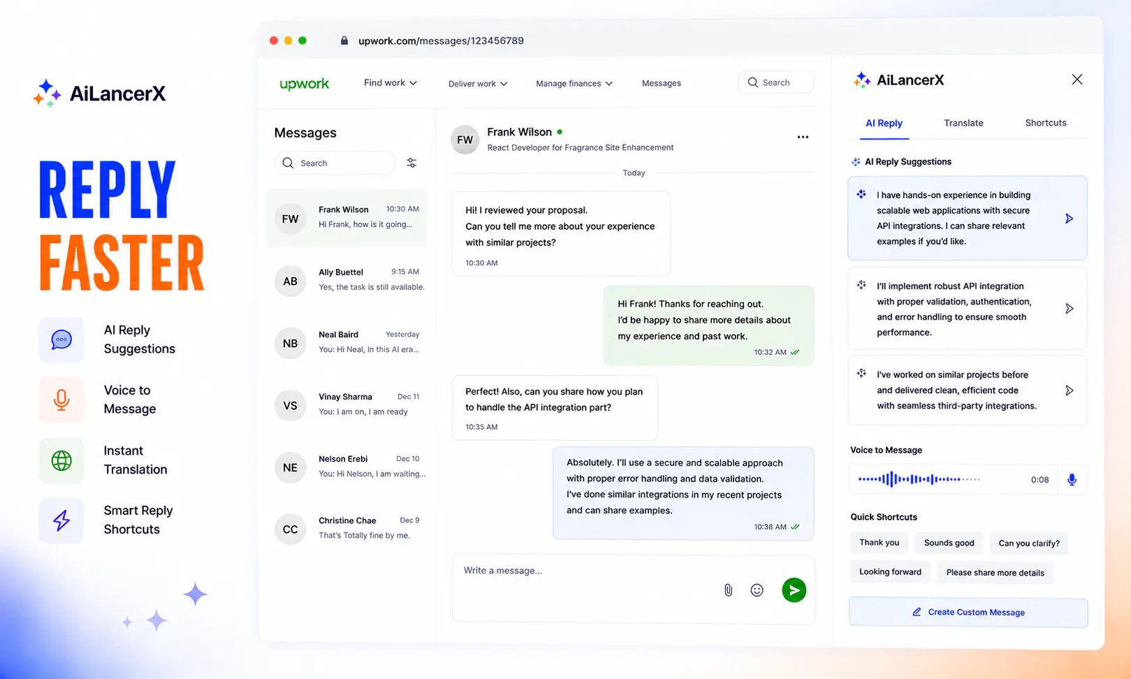Click the AiLancerX panel logo
The image size is (1131, 679).
pyautogui.click(x=898, y=80)
